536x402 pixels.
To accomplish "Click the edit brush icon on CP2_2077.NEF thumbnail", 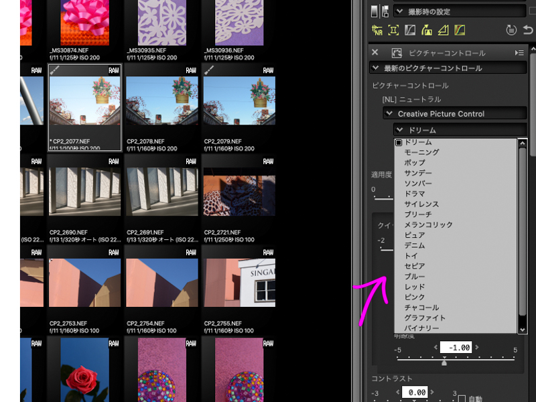I will [54, 70].
